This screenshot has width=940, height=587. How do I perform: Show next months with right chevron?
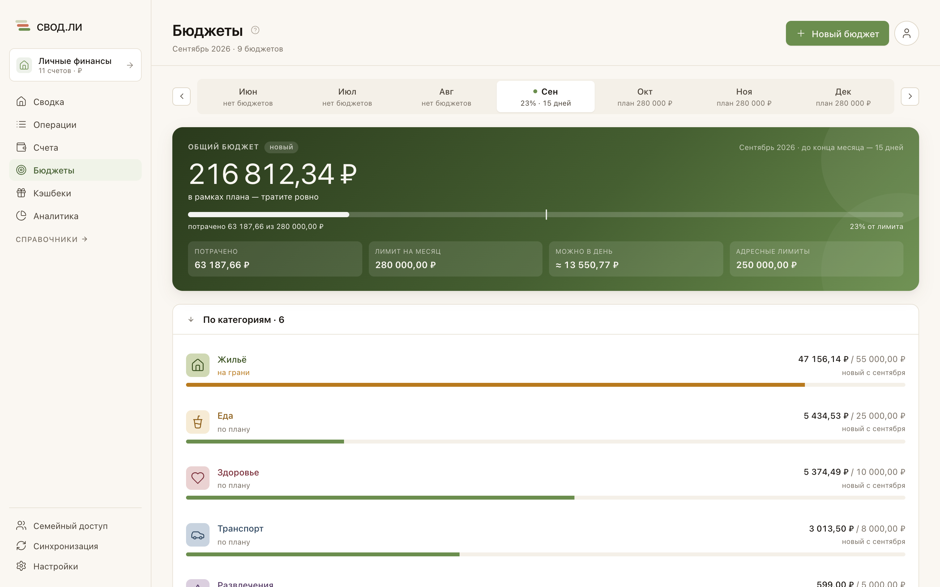pos(910,96)
